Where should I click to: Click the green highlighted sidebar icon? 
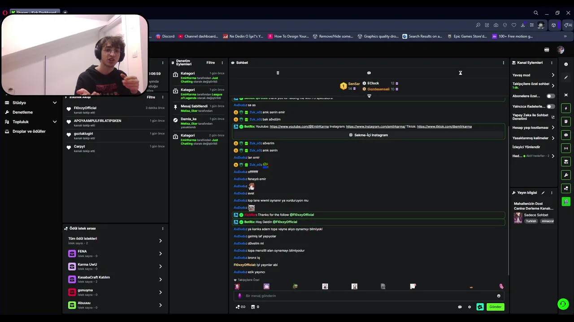coord(566,202)
